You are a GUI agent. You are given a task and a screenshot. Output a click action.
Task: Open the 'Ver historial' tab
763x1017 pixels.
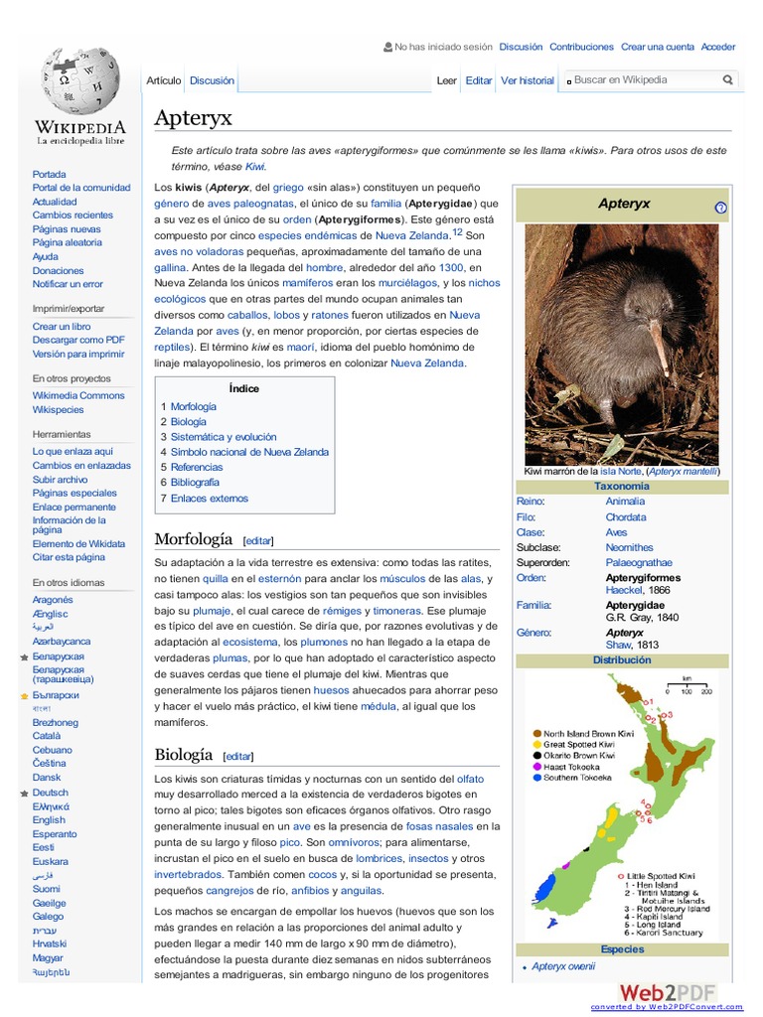pyautogui.click(x=528, y=80)
